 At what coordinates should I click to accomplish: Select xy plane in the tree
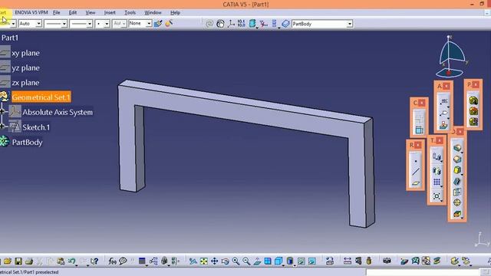[x=25, y=53]
